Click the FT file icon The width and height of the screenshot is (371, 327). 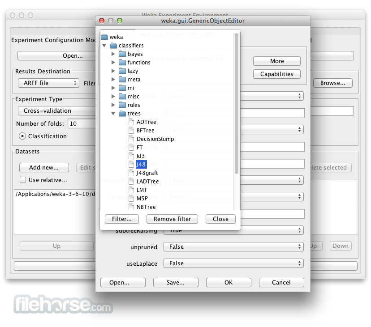pos(131,148)
